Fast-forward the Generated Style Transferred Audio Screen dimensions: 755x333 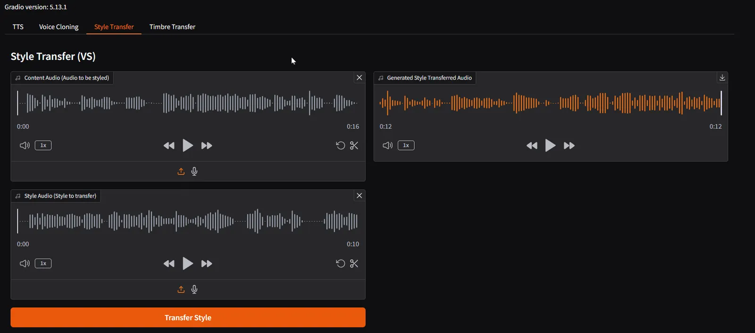[569, 146]
